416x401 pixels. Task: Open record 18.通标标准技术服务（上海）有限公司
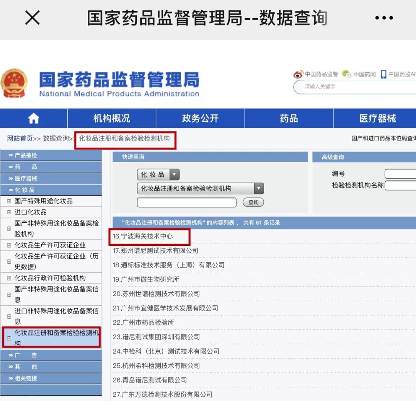coord(168,265)
